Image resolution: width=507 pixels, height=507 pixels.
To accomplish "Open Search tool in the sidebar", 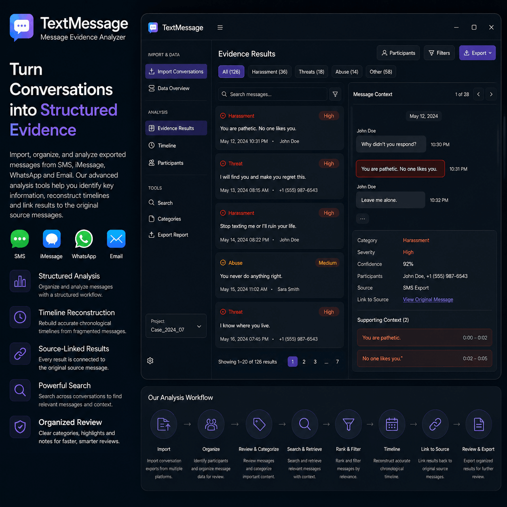I will (176, 203).
